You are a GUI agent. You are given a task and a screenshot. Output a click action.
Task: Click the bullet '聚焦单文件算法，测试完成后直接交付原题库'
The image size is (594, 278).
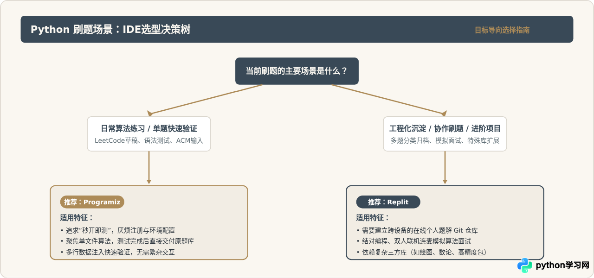click(127, 241)
